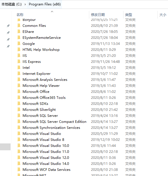Select Microsoft SQL Server Compact Edition folder
This screenshot has width=168, height=176.
pyautogui.click(x=54, y=121)
